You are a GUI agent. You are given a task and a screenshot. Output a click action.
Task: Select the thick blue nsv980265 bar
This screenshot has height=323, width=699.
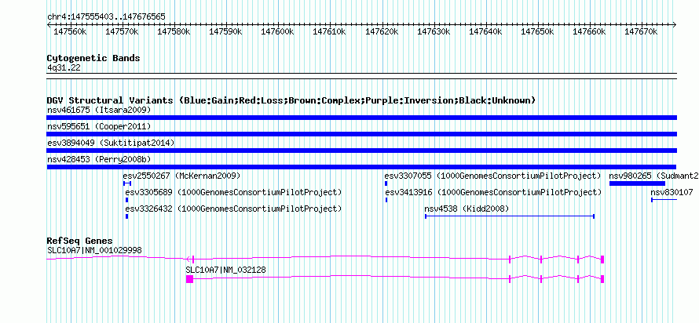click(x=637, y=183)
